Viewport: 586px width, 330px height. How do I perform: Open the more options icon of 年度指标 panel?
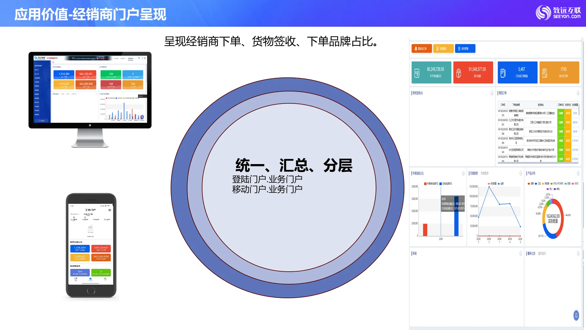(463, 173)
